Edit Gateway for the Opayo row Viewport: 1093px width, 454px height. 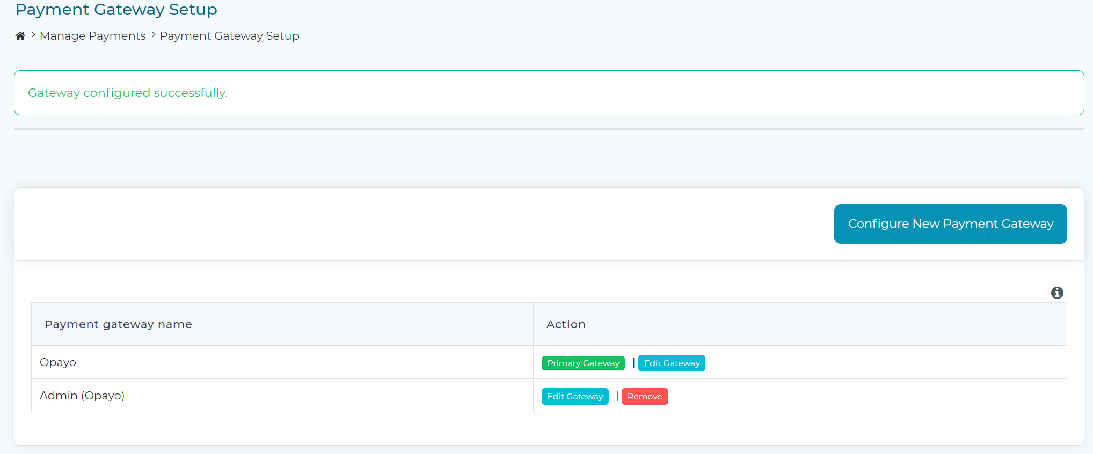(x=672, y=363)
